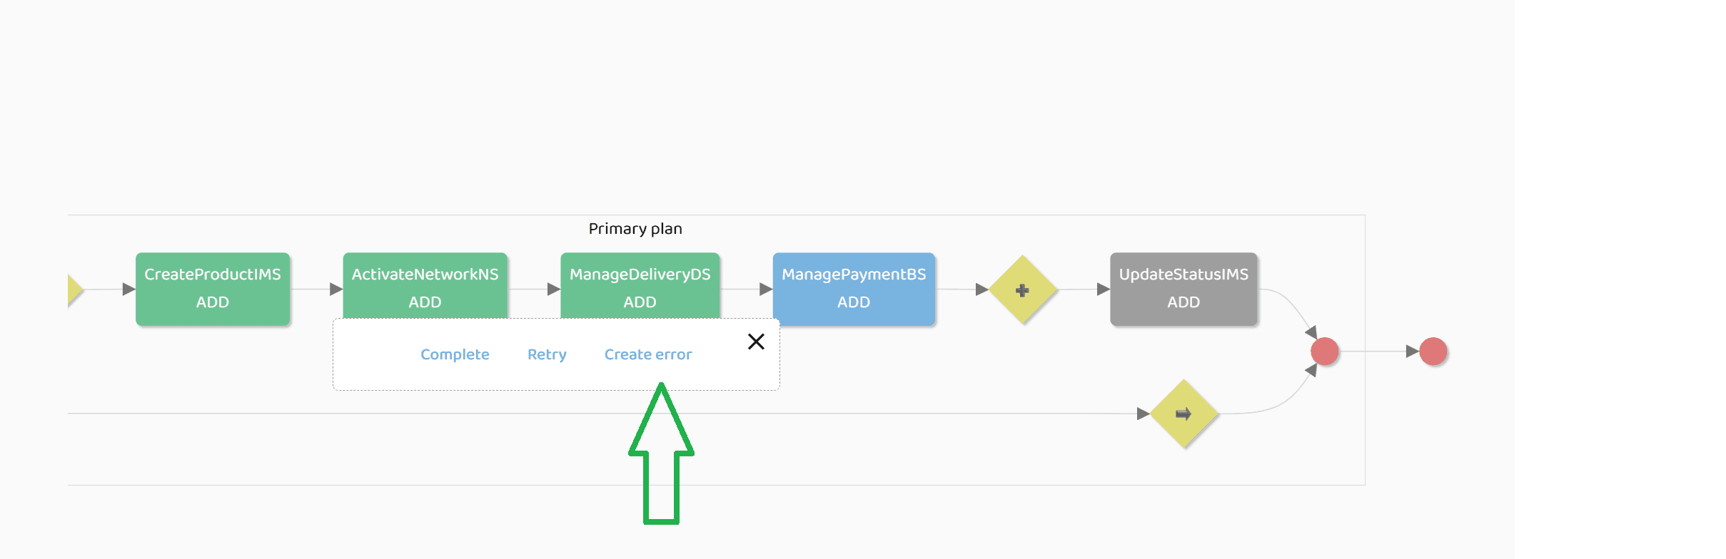Click the rightmost red end circle

point(1433,352)
